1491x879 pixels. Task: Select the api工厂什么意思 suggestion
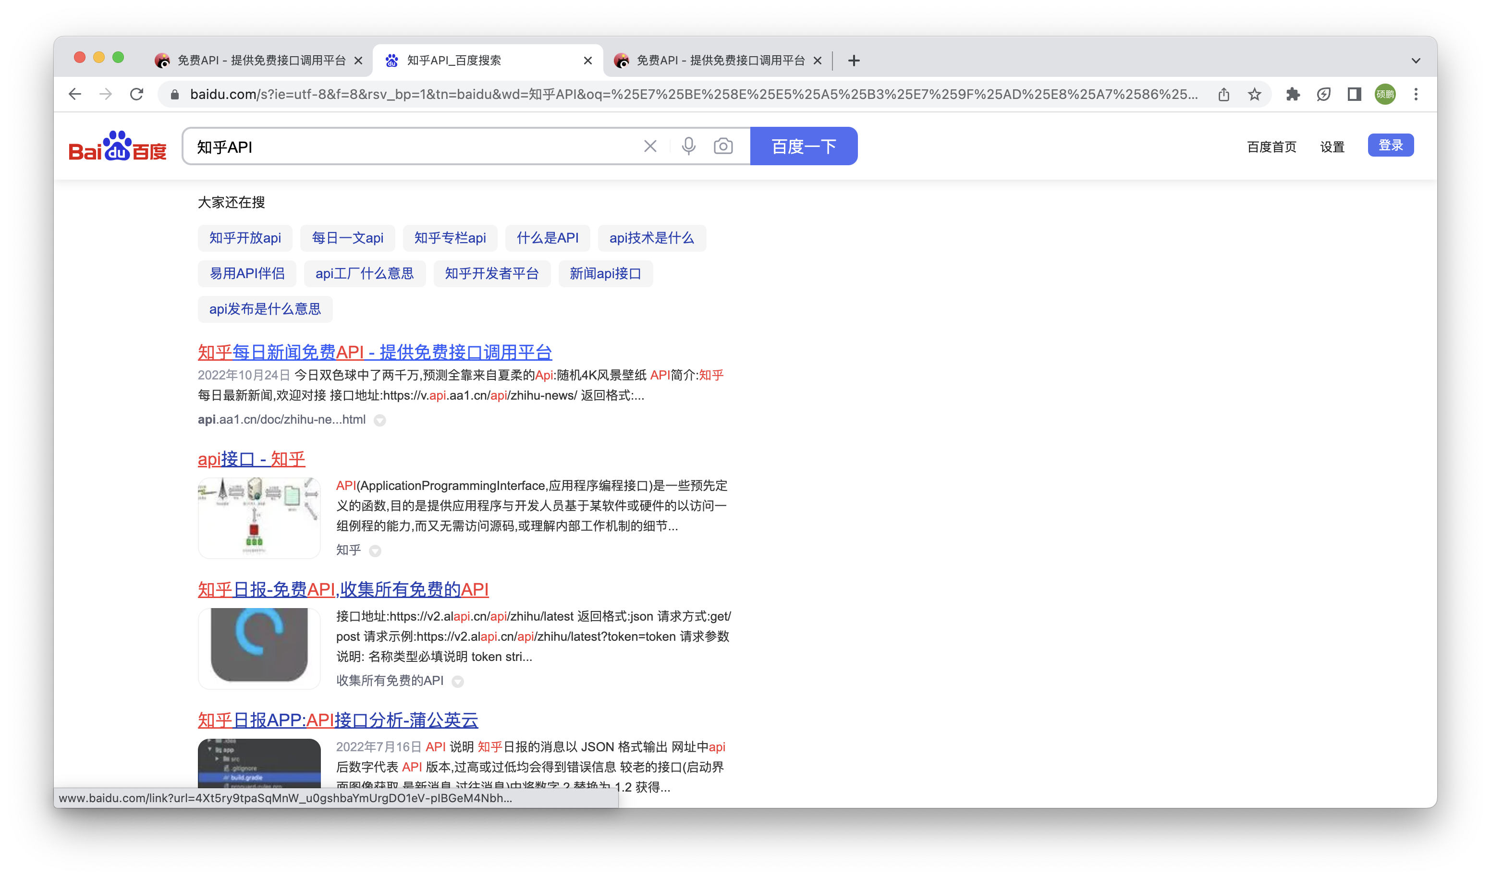(364, 274)
